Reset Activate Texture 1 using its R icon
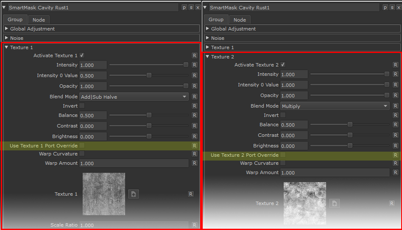The image size is (402, 230). (194, 55)
